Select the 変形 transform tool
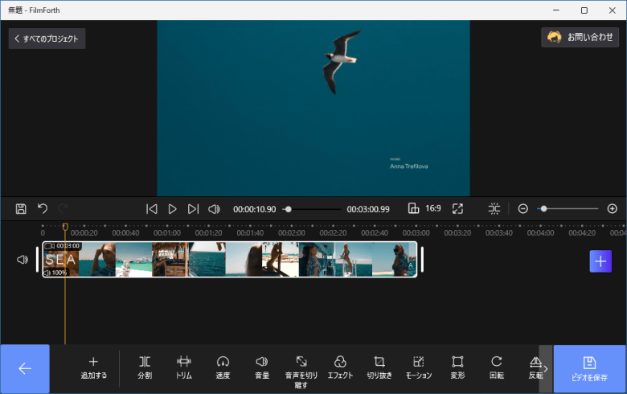The height and width of the screenshot is (394, 627). (457, 367)
